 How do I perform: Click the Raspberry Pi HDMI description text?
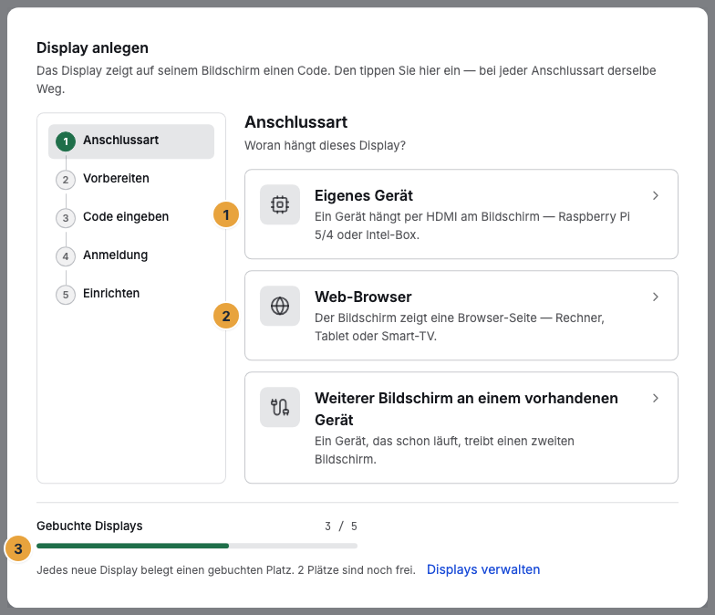(472, 226)
